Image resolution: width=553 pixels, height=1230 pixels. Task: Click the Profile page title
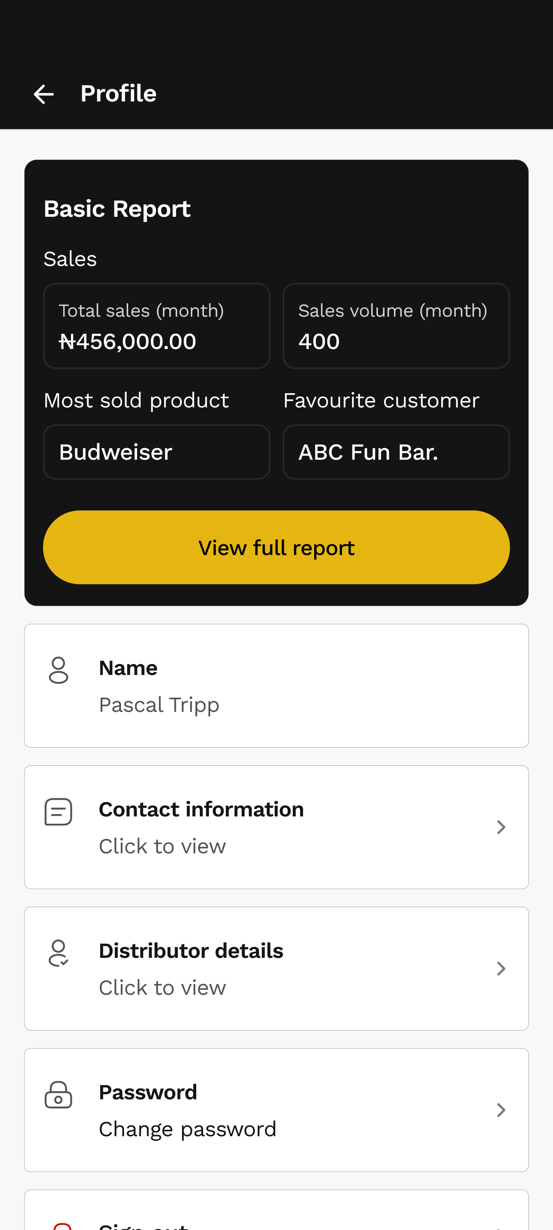118,93
